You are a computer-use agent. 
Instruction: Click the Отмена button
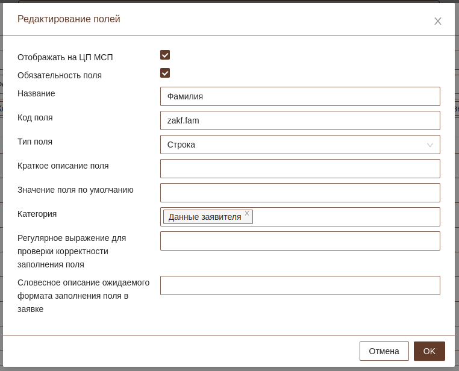click(384, 351)
